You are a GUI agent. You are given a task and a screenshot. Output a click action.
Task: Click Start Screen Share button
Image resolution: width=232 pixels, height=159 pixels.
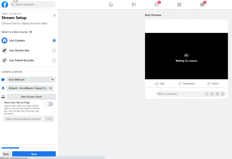pyautogui.click(x=31, y=97)
